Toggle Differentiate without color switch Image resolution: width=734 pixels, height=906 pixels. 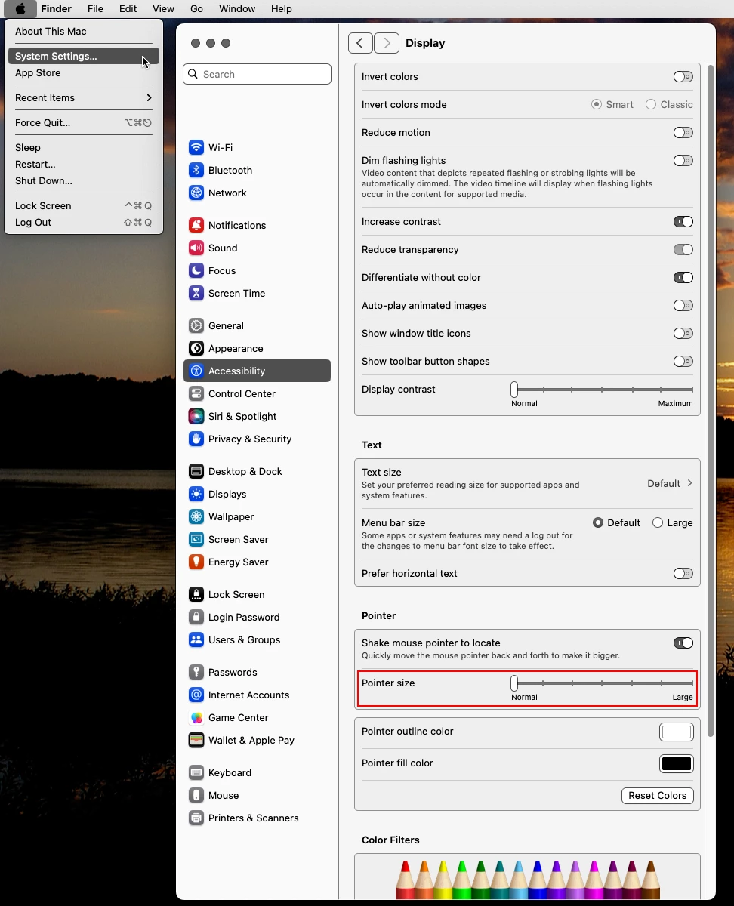point(683,278)
